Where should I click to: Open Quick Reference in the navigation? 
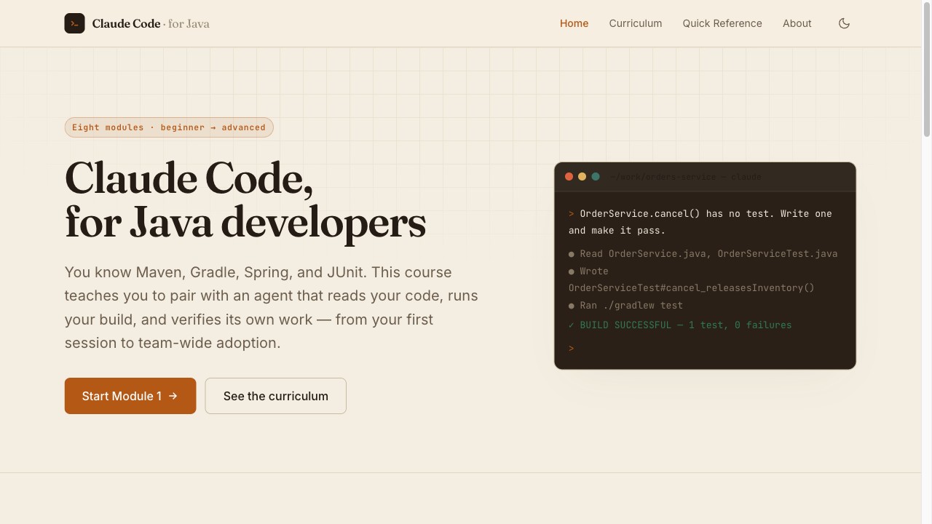click(722, 23)
